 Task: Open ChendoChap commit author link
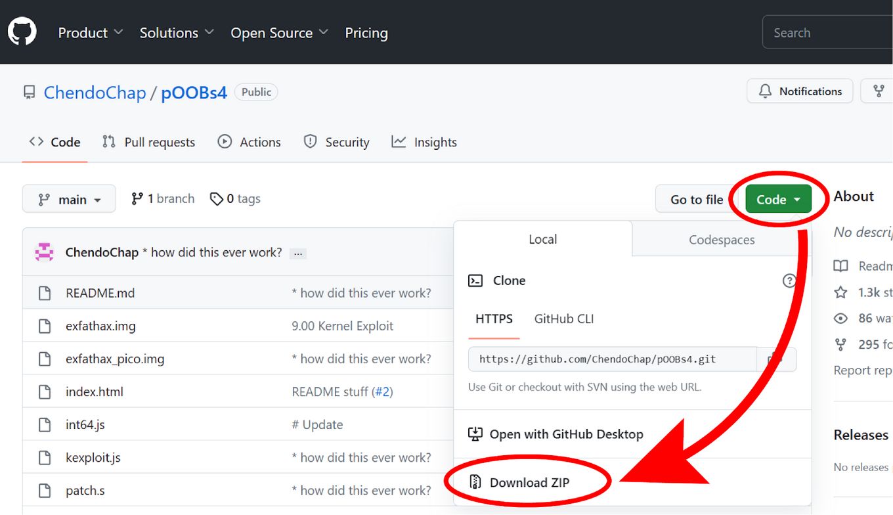click(x=102, y=252)
